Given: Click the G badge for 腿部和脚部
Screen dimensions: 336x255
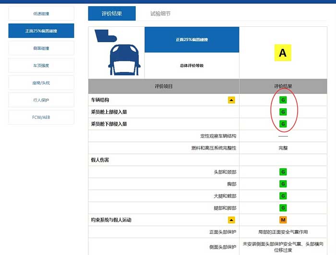Looking at the screenshot, I should click(283, 208).
